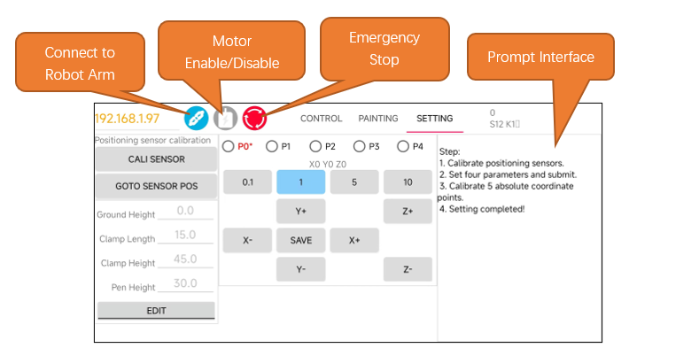Click the CALI SENSOR button
Image resolution: width=699 pixels, height=356 pixels.
(x=157, y=159)
